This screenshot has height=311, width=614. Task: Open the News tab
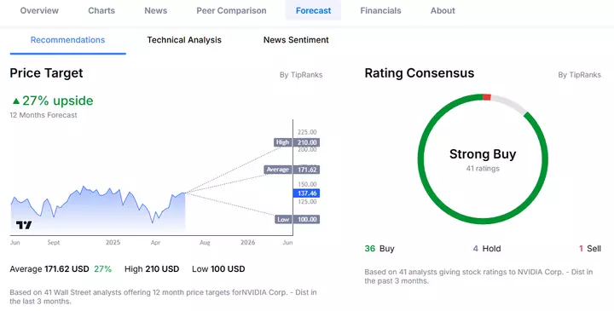156,10
